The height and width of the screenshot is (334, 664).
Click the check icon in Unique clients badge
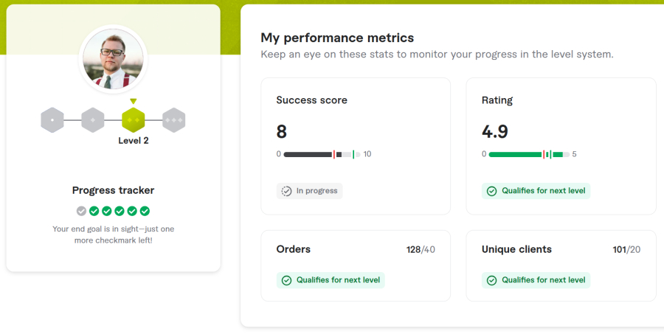[x=491, y=280]
